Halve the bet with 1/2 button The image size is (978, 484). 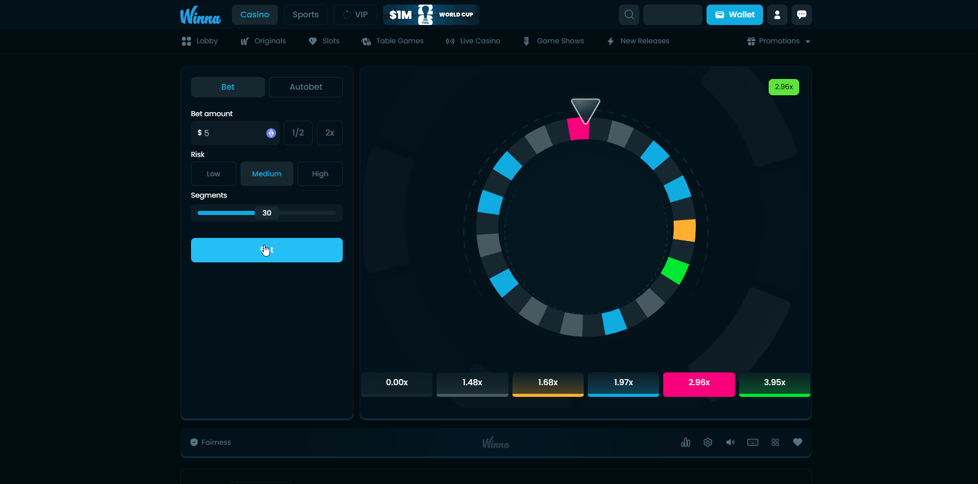coord(298,133)
